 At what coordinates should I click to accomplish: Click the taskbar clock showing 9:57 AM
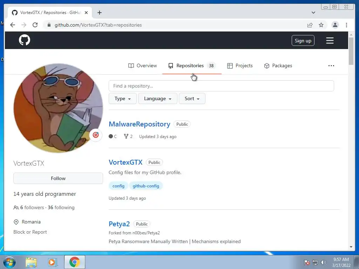[341, 262]
